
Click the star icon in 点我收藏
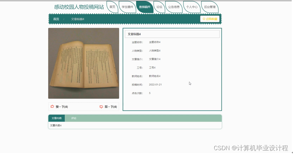click(204, 19)
